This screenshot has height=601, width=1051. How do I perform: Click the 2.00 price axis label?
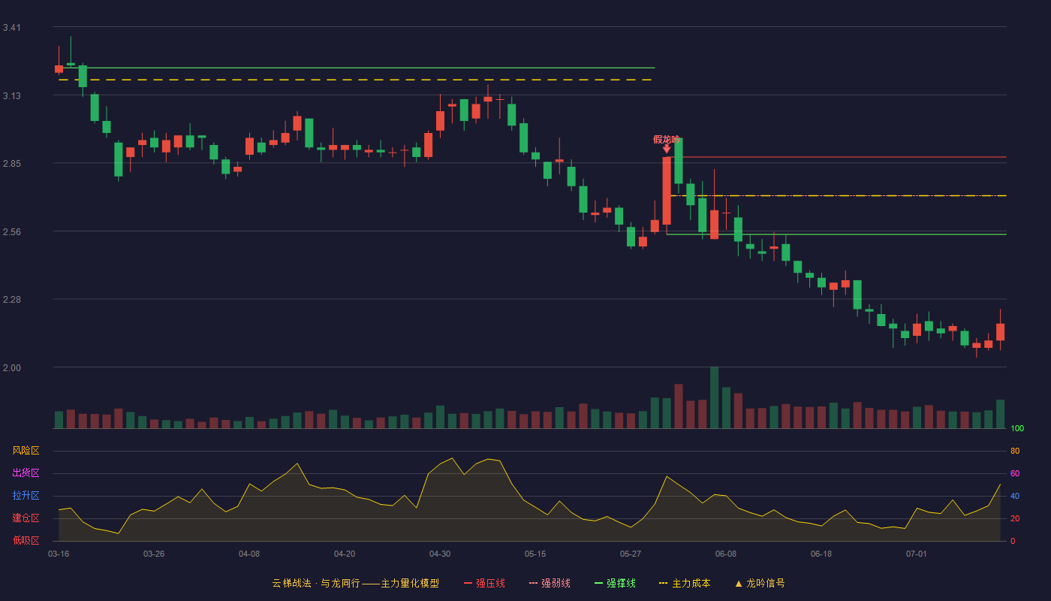click(x=12, y=368)
